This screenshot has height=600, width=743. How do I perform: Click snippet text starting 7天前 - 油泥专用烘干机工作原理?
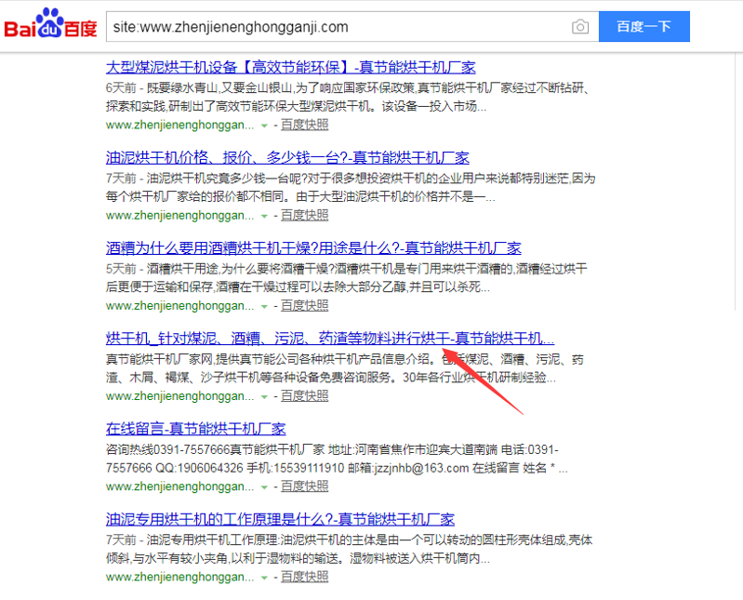(350, 549)
